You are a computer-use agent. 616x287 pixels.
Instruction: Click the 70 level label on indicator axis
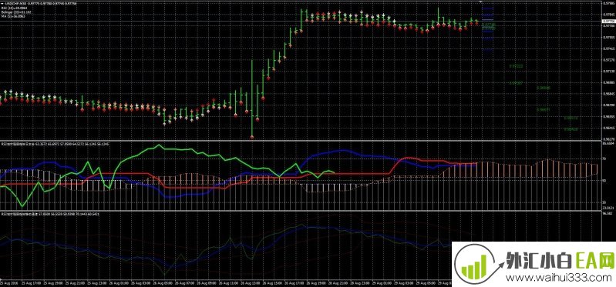pos(604,159)
